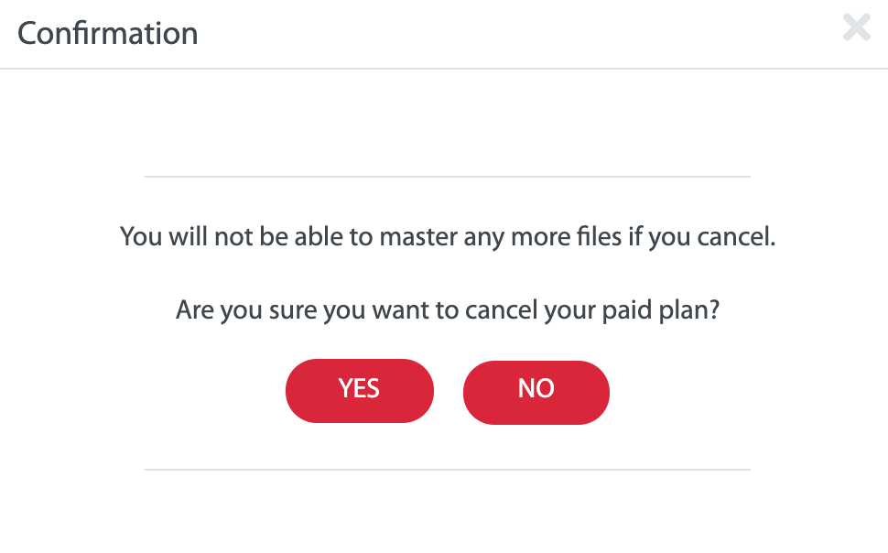Click the gray X in the dialog header
This screenshot has height=553, width=888.
click(856, 27)
